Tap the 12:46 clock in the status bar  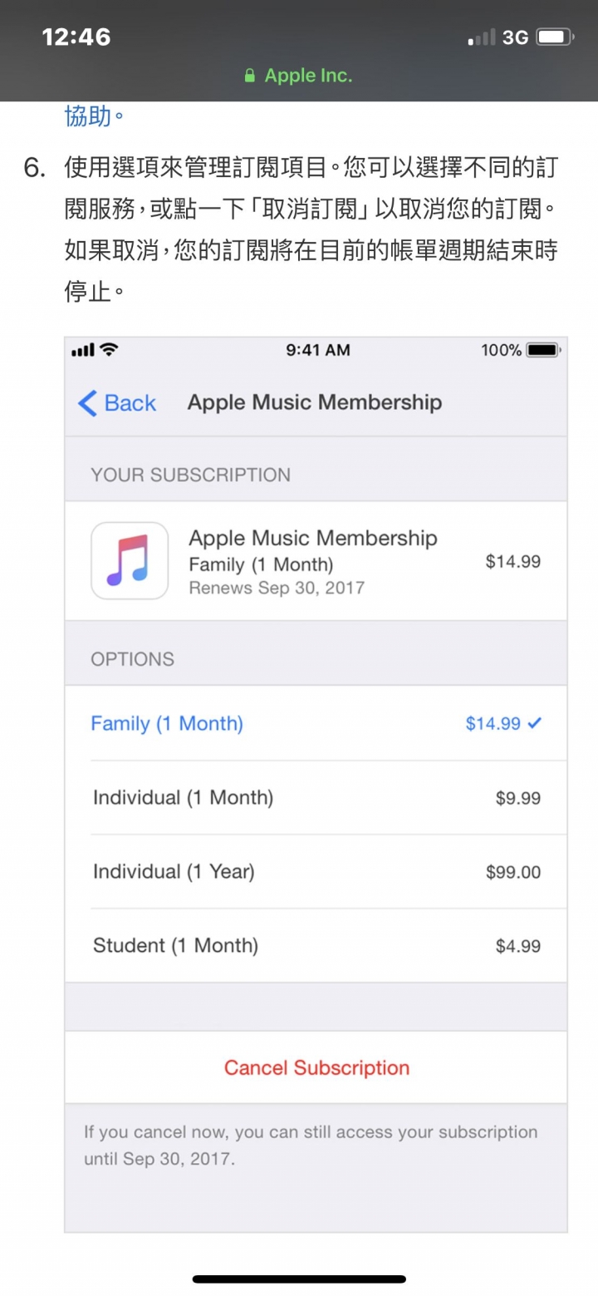tap(76, 37)
